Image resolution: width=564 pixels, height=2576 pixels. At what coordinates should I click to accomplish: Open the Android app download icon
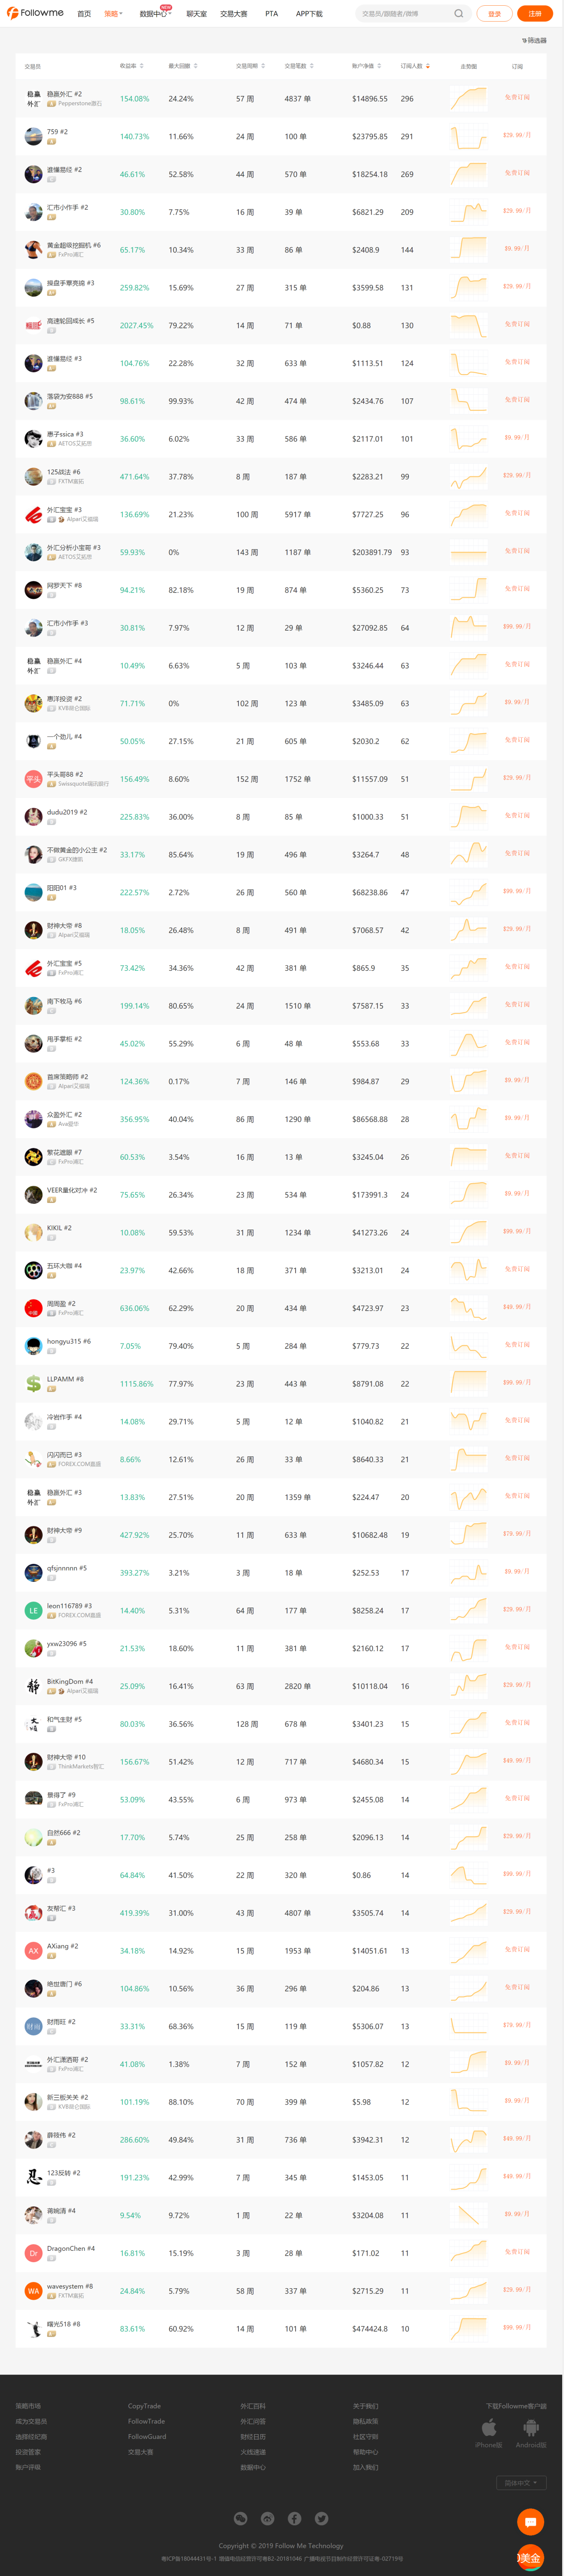click(531, 2428)
